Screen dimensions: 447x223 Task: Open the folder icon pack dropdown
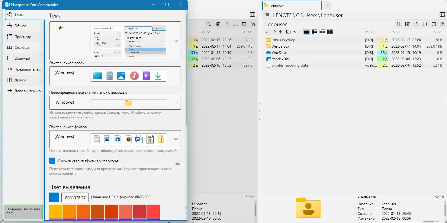coord(176,76)
